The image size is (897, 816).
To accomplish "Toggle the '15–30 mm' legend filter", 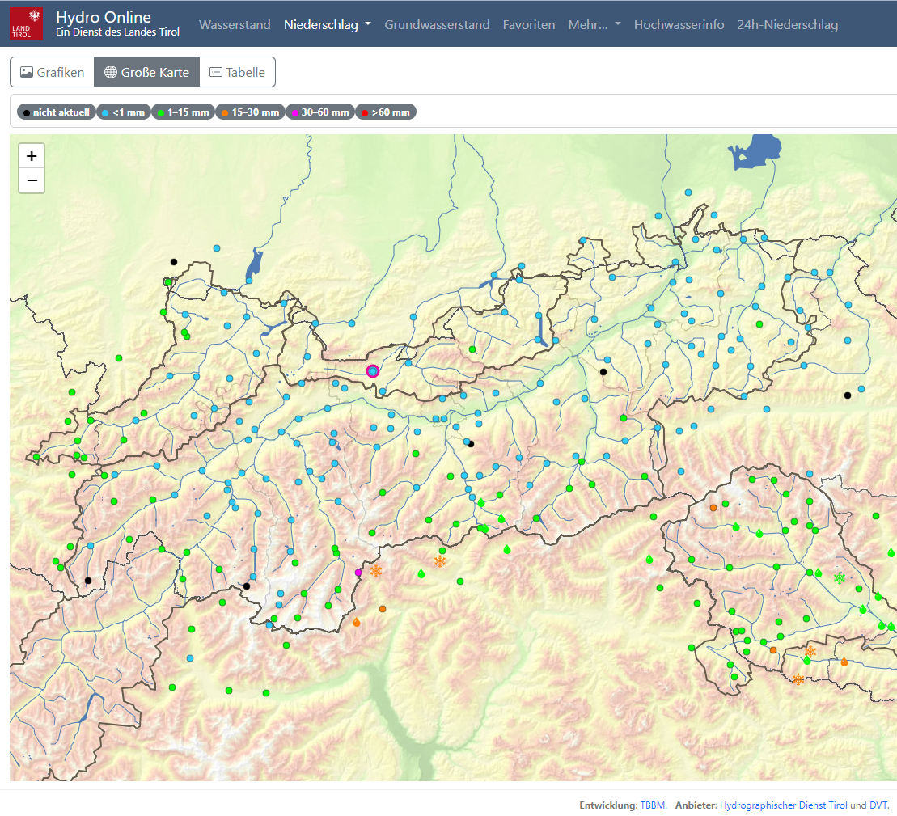I will point(250,112).
